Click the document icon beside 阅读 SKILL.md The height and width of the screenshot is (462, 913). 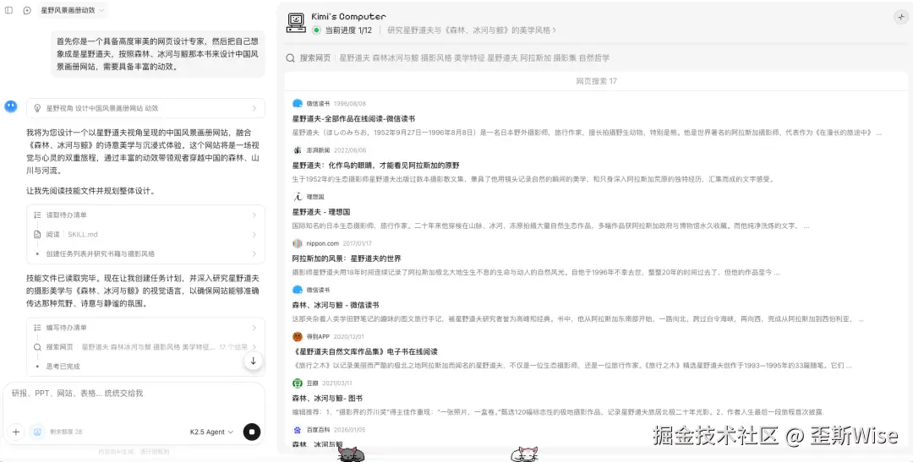click(38, 235)
